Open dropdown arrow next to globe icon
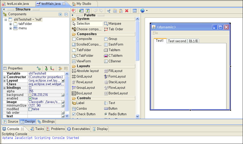This screenshot has width=243, height=144. [147, 11]
